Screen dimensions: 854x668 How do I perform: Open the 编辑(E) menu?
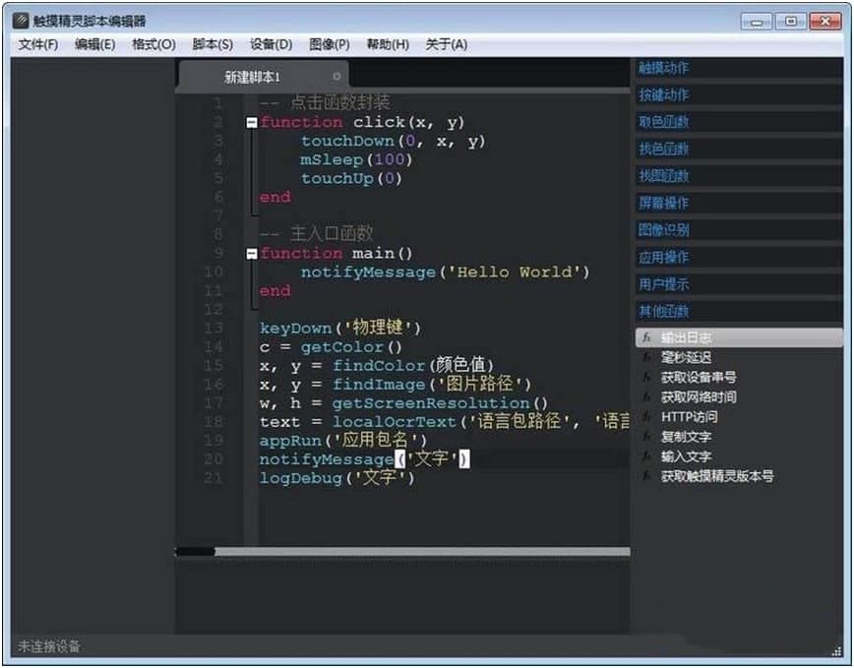pyautogui.click(x=94, y=44)
